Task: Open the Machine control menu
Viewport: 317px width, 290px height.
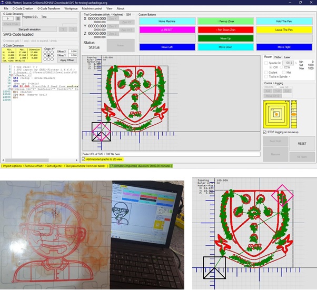Action: [92, 8]
